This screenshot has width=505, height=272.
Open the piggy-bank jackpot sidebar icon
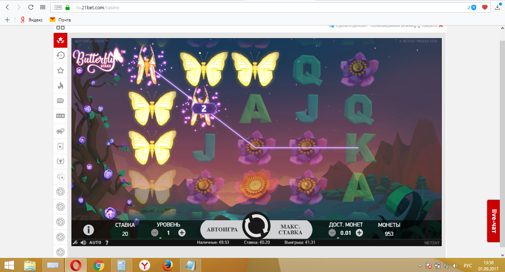[60, 131]
